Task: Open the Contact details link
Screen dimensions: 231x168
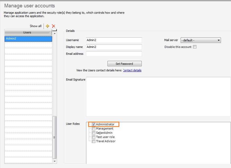Action: tap(132, 71)
